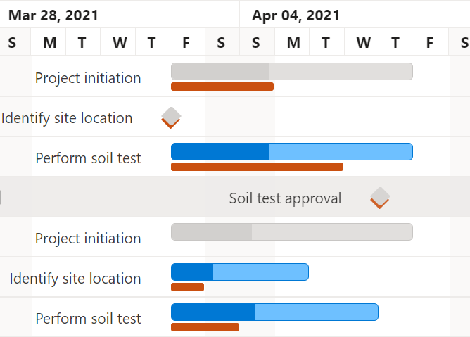470x337 pixels.
Task: Select Perform soil test taskbar above Soil test approval
Action: [291, 151]
